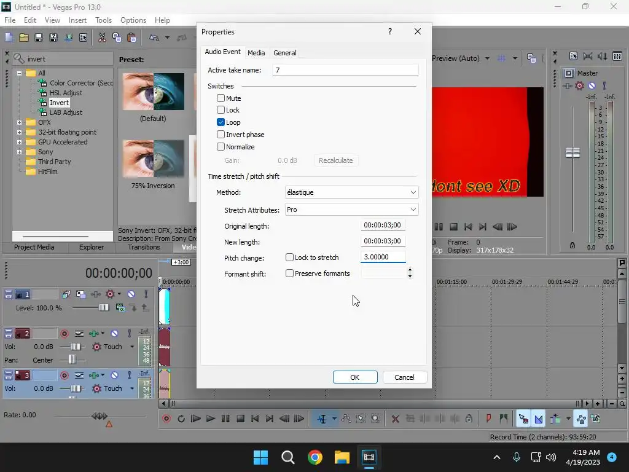Click the Undo arrow toolbar icon
629x472 pixels.
click(x=154, y=37)
